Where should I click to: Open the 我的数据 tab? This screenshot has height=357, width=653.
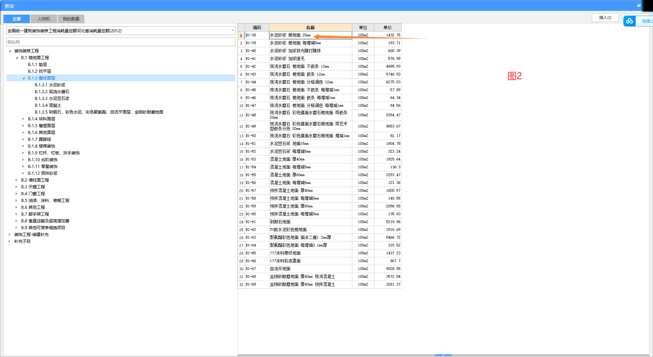click(71, 19)
